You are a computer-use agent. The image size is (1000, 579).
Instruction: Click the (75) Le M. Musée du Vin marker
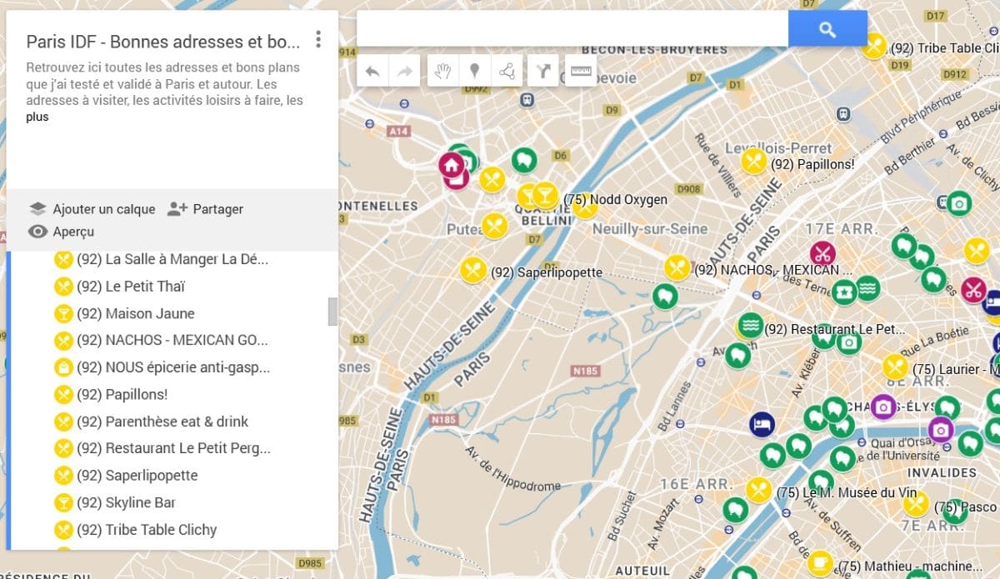click(x=758, y=489)
